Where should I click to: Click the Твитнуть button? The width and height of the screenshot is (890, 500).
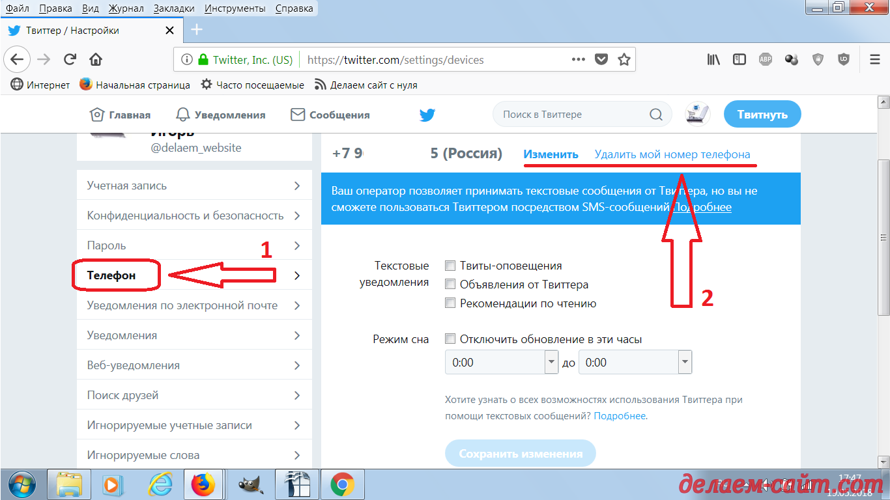[762, 115]
